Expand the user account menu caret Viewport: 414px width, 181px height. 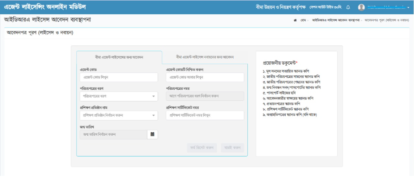point(408,7)
